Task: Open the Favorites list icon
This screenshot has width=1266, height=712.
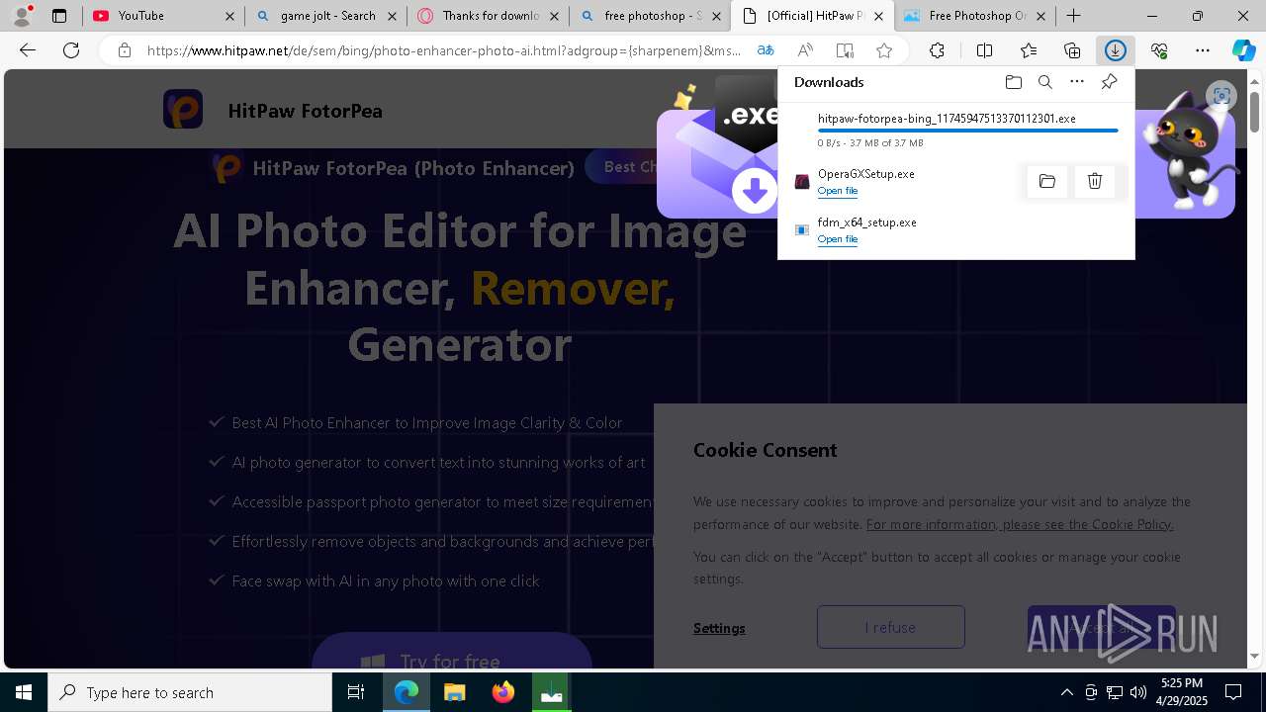Action: tap(1029, 50)
